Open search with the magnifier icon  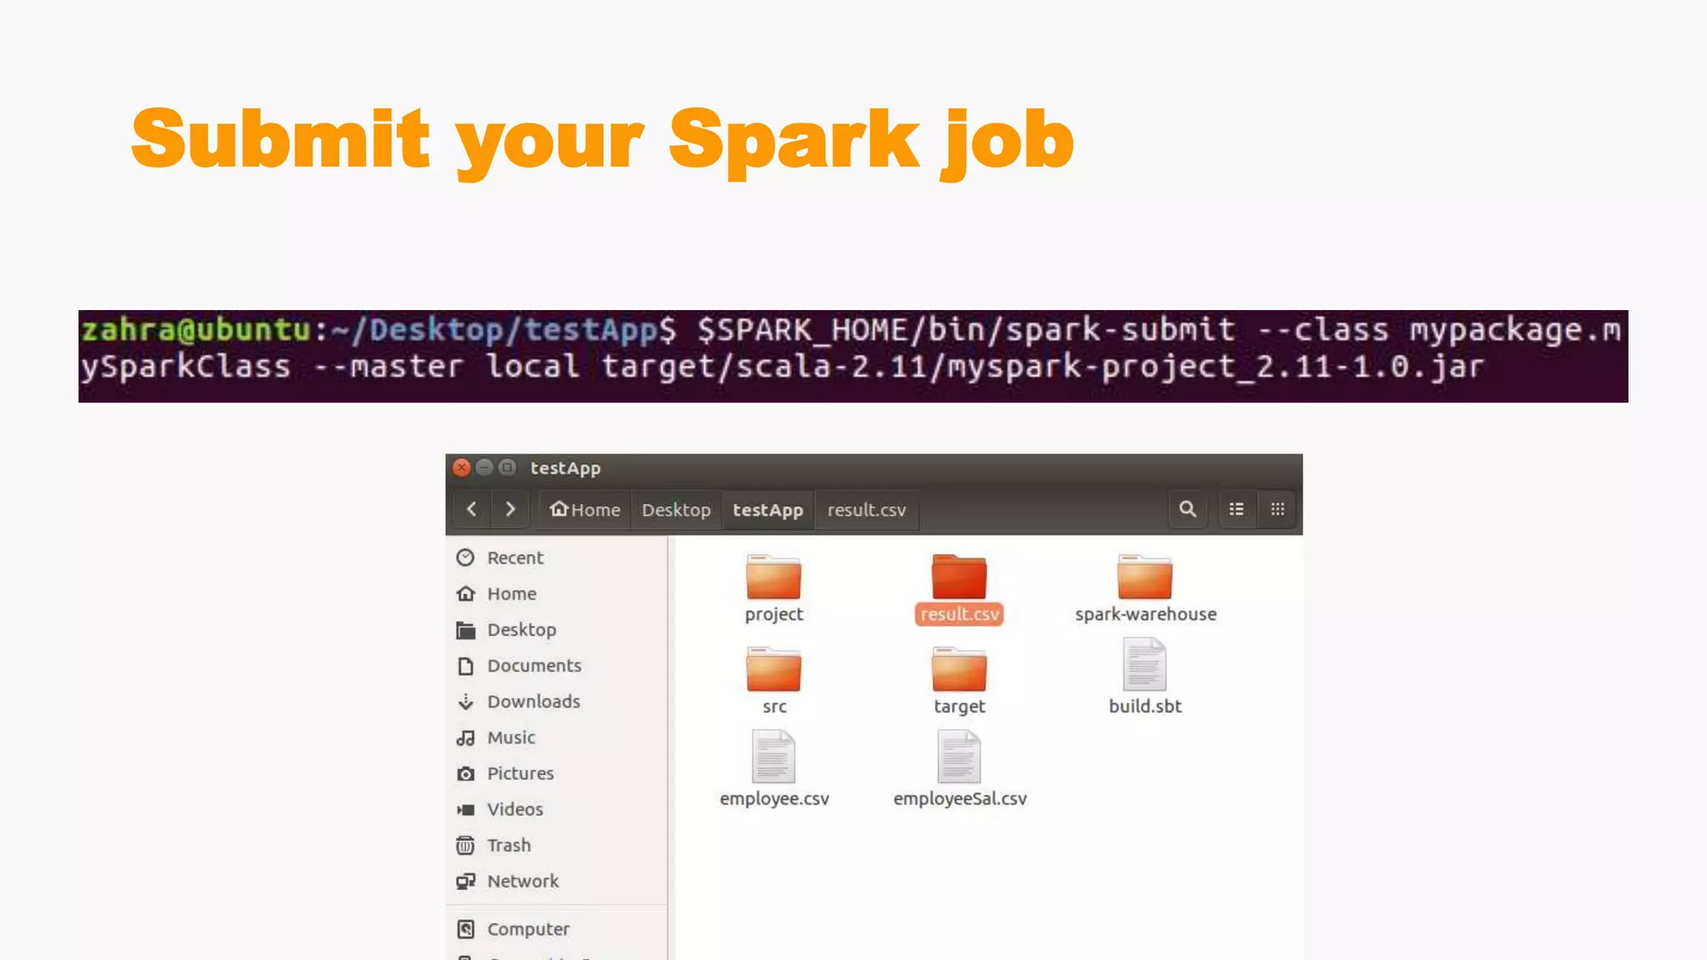click(1188, 509)
